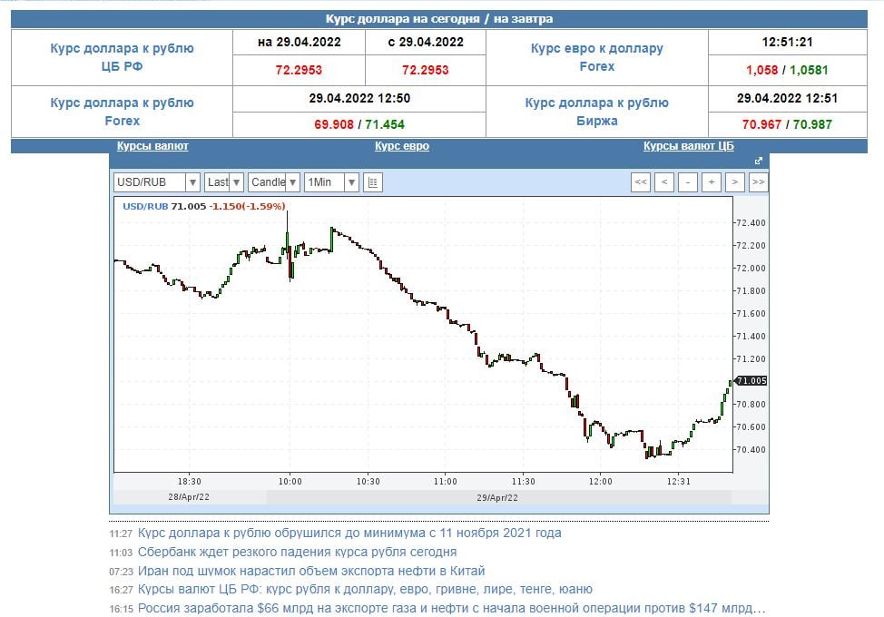The image size is (884, 617).
Task: Zoom in the chart with plus icon
Action: point(710,182)
